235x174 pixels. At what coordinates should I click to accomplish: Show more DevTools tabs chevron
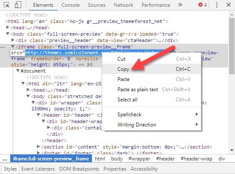click(x=180, y=5)
